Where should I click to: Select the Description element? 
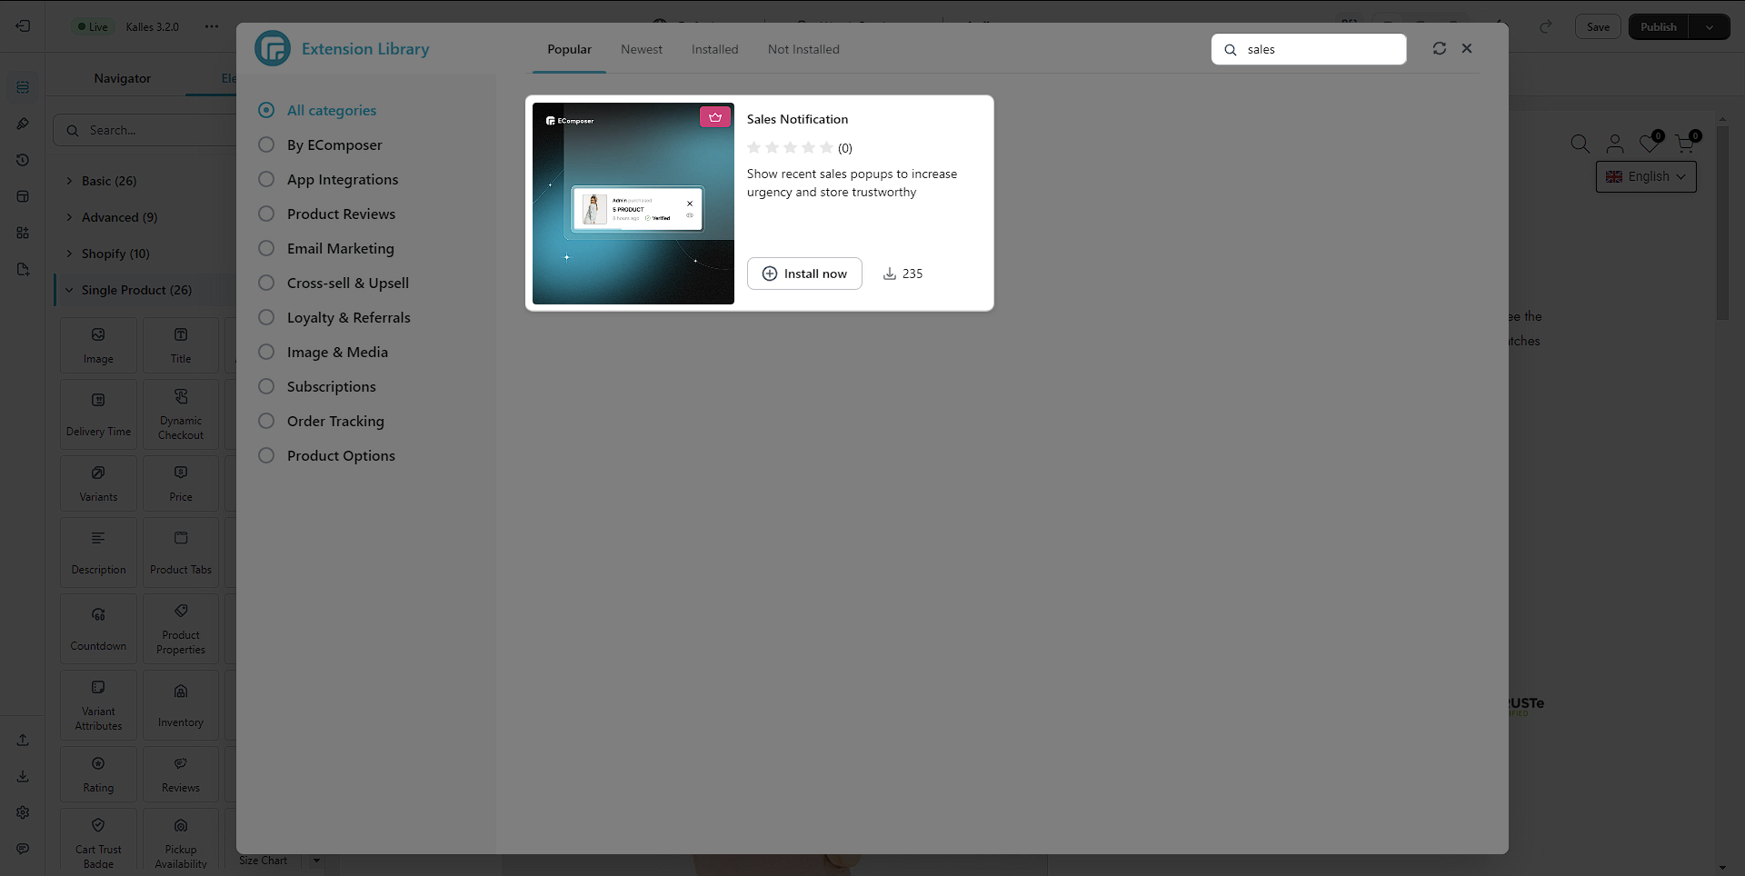(x=98, y=552)
